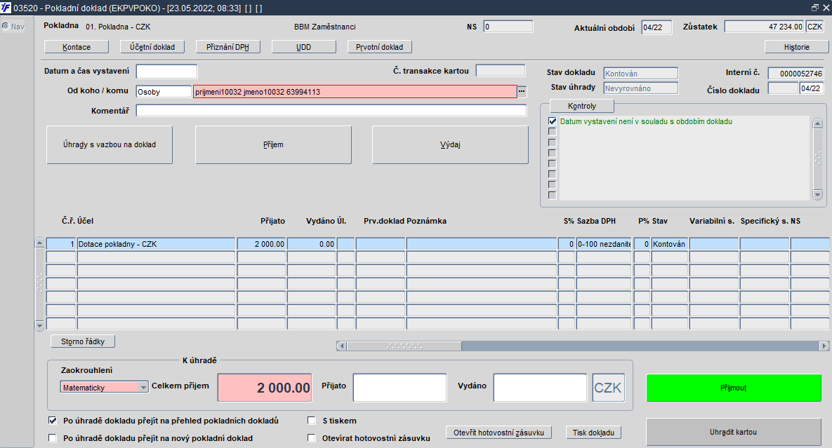Click the Vydáno cell 0.00 in row 1

click(x=311, y=244)
